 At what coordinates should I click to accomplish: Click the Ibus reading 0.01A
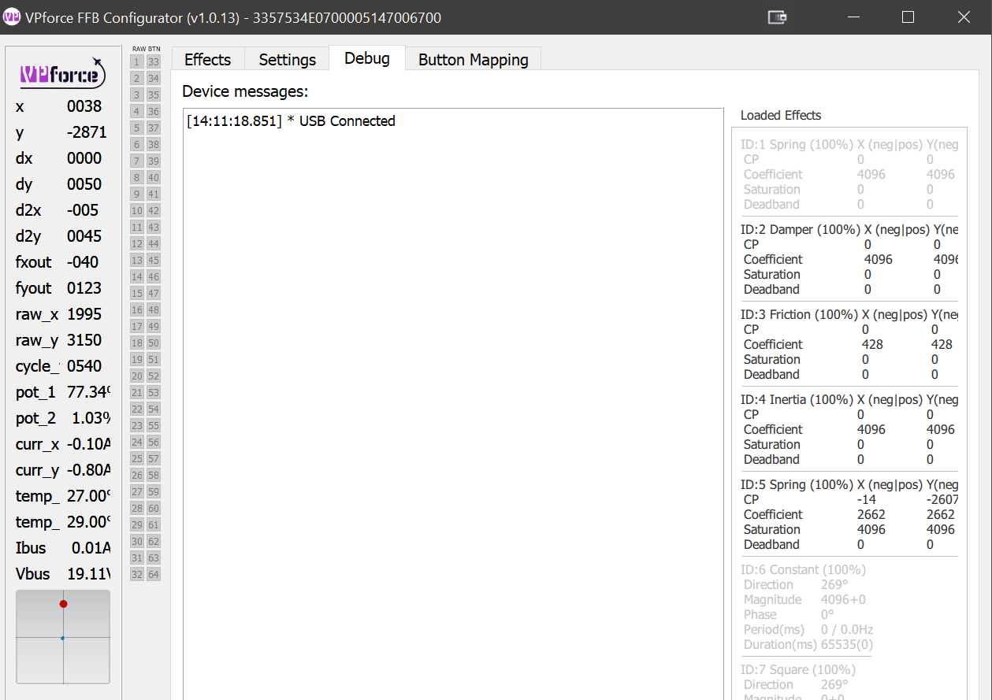click(x=91, y=548)
